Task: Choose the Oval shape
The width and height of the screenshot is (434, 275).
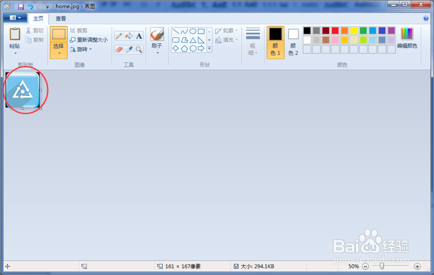Action: pos(193,31)
